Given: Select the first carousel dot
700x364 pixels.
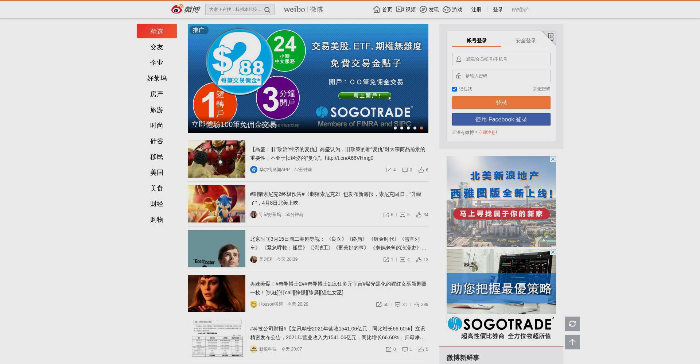Looking at the screenshot, I should pyautogui.click(x=395, y=128).
